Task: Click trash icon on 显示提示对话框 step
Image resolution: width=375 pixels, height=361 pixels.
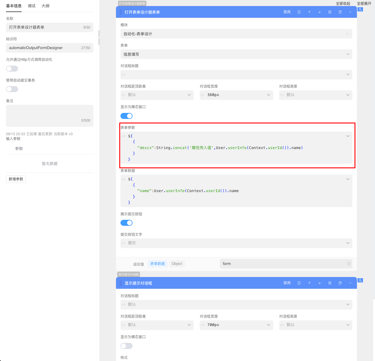Action: coord(330,283)
